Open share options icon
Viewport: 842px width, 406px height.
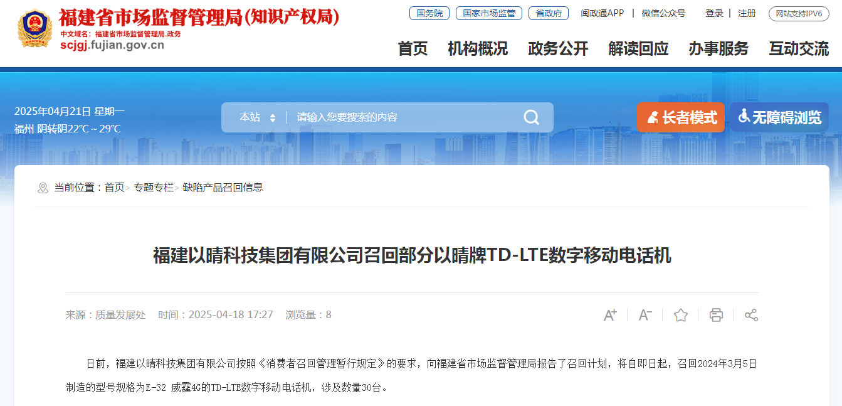751,315
